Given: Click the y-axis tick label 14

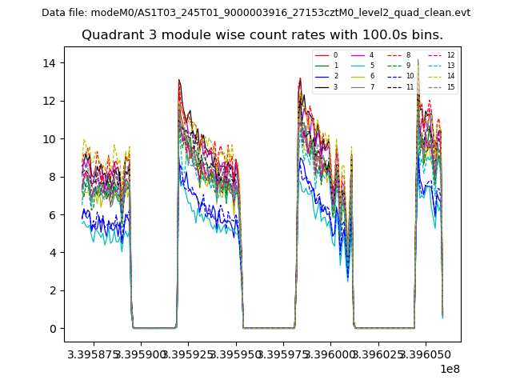Looking at the screenshot, I should (50, 63).
